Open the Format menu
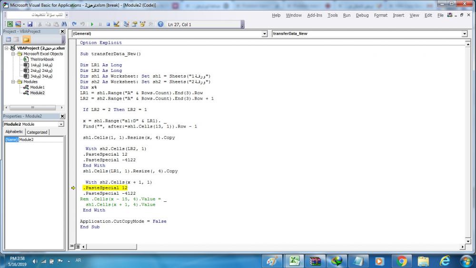The height and width of the screenshot is (268, 476). 381,15
